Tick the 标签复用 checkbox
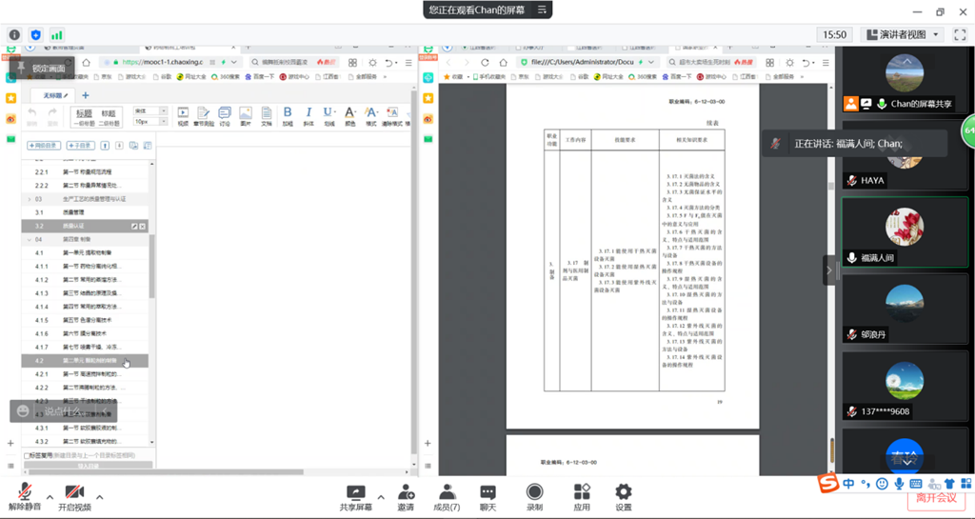975x519 pixels. pyautogui.click(x=27, y=455)
